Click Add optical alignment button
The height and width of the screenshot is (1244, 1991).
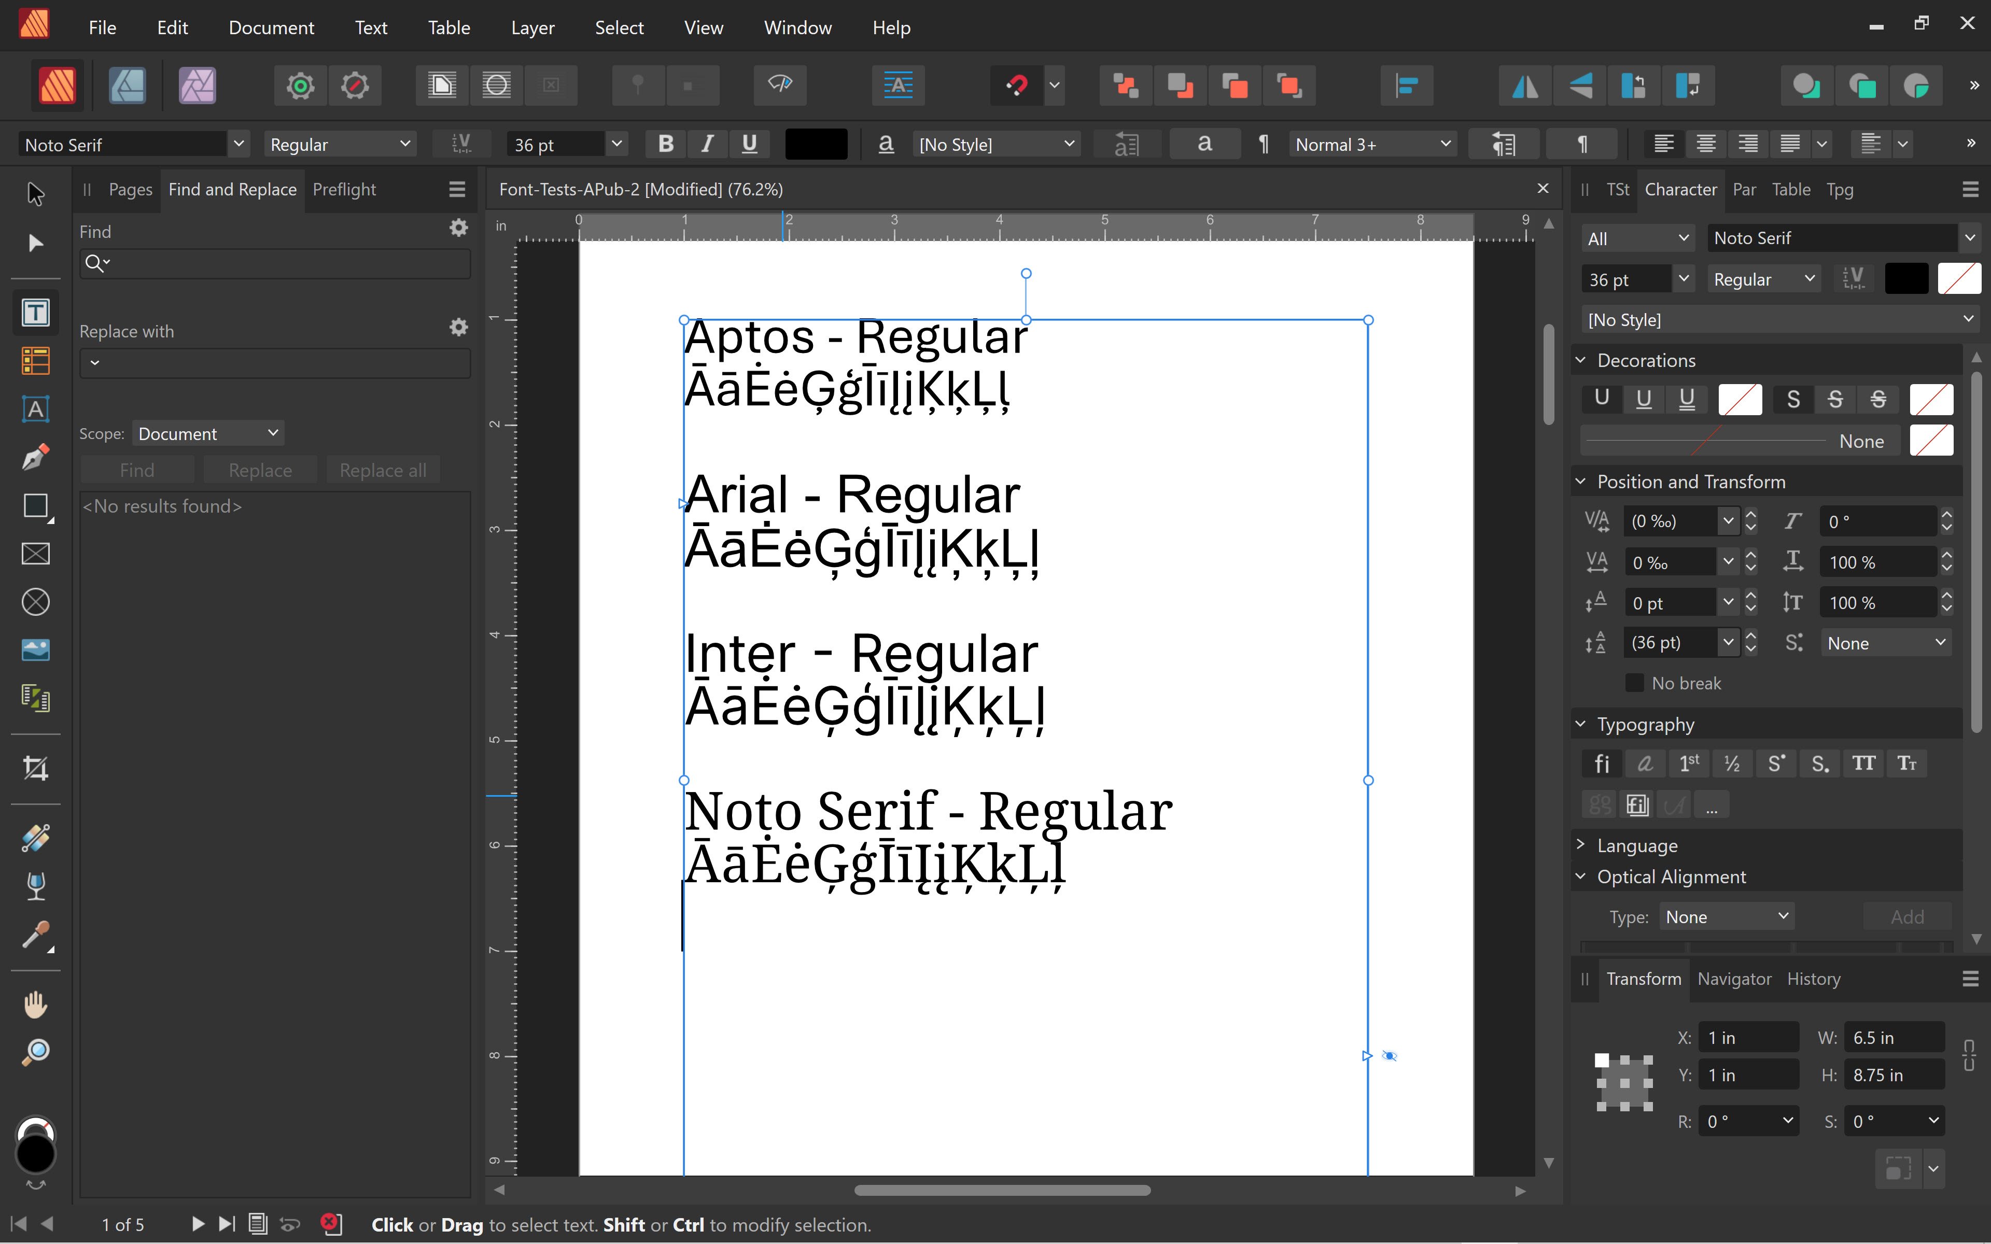tap(1907, 916)
